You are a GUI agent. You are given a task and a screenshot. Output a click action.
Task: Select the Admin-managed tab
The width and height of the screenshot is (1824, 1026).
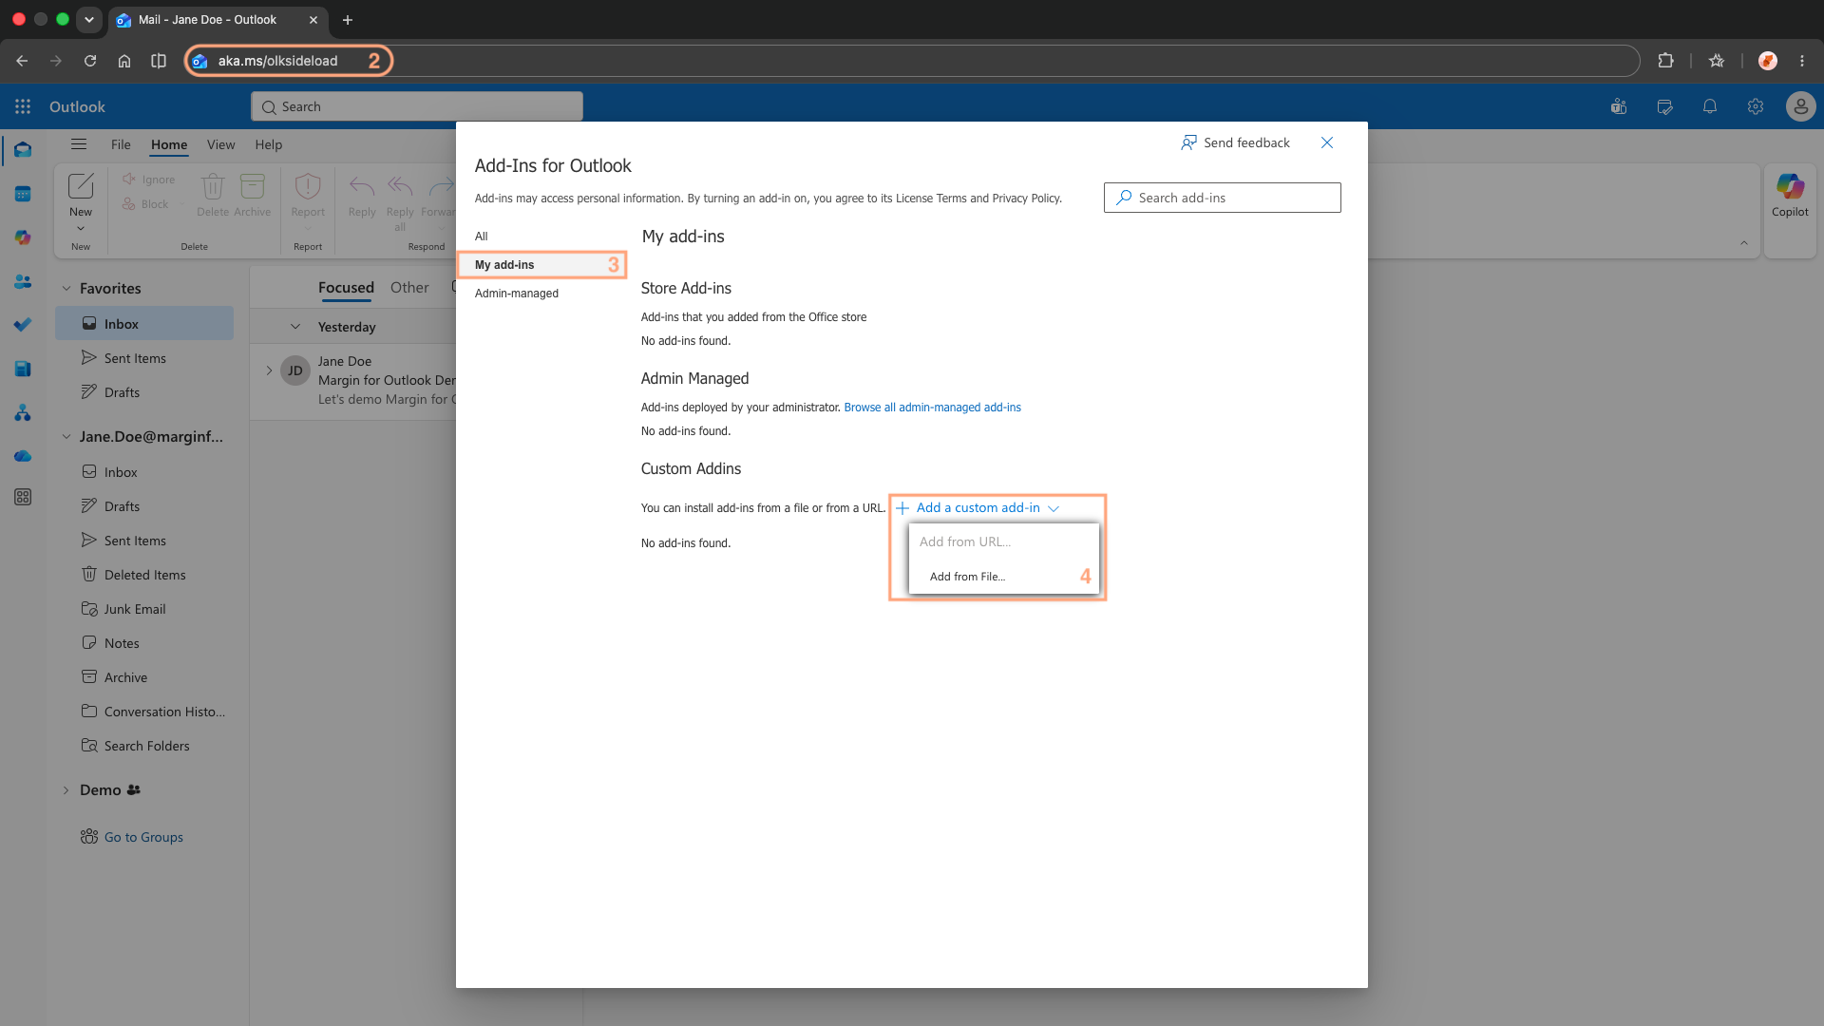(517, 294)
